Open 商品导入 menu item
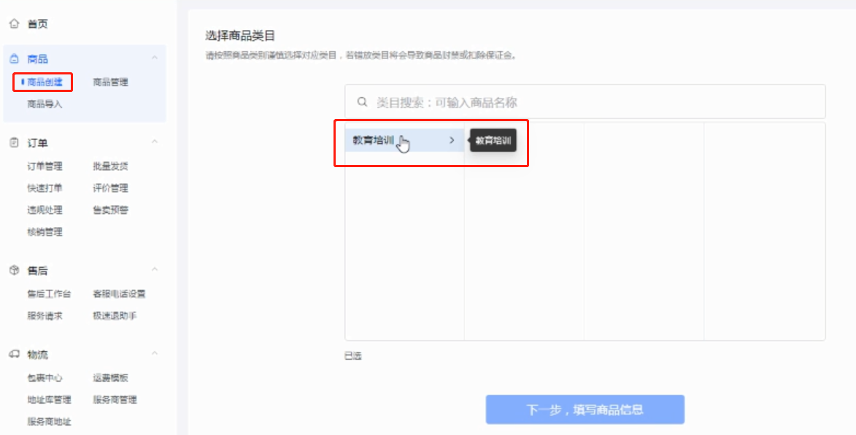Viewport: 856px width, 435px height. pyautogui.click(x=45, y=104)
